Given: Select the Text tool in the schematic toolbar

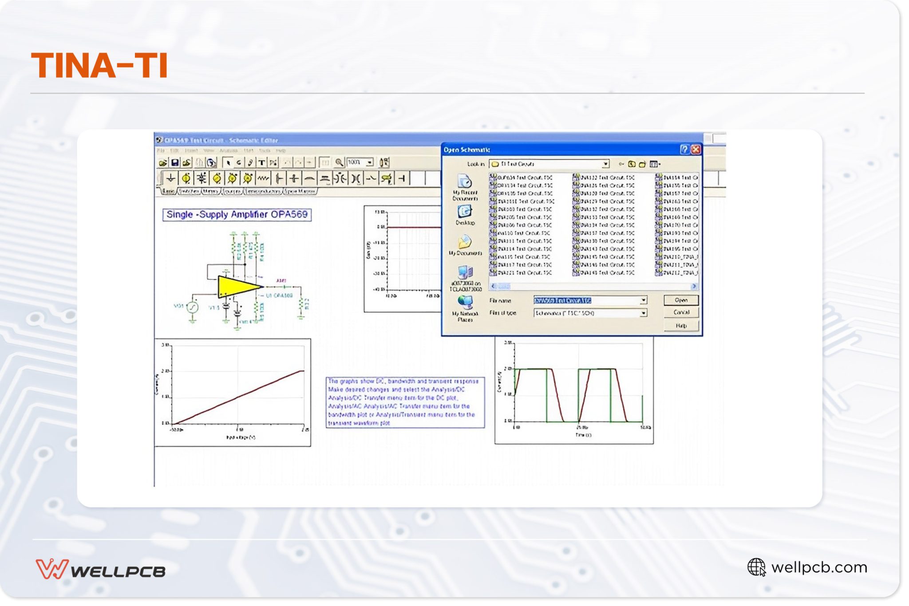Looking at the screenshot, I should pyautogui.click(x=261, y=163).
